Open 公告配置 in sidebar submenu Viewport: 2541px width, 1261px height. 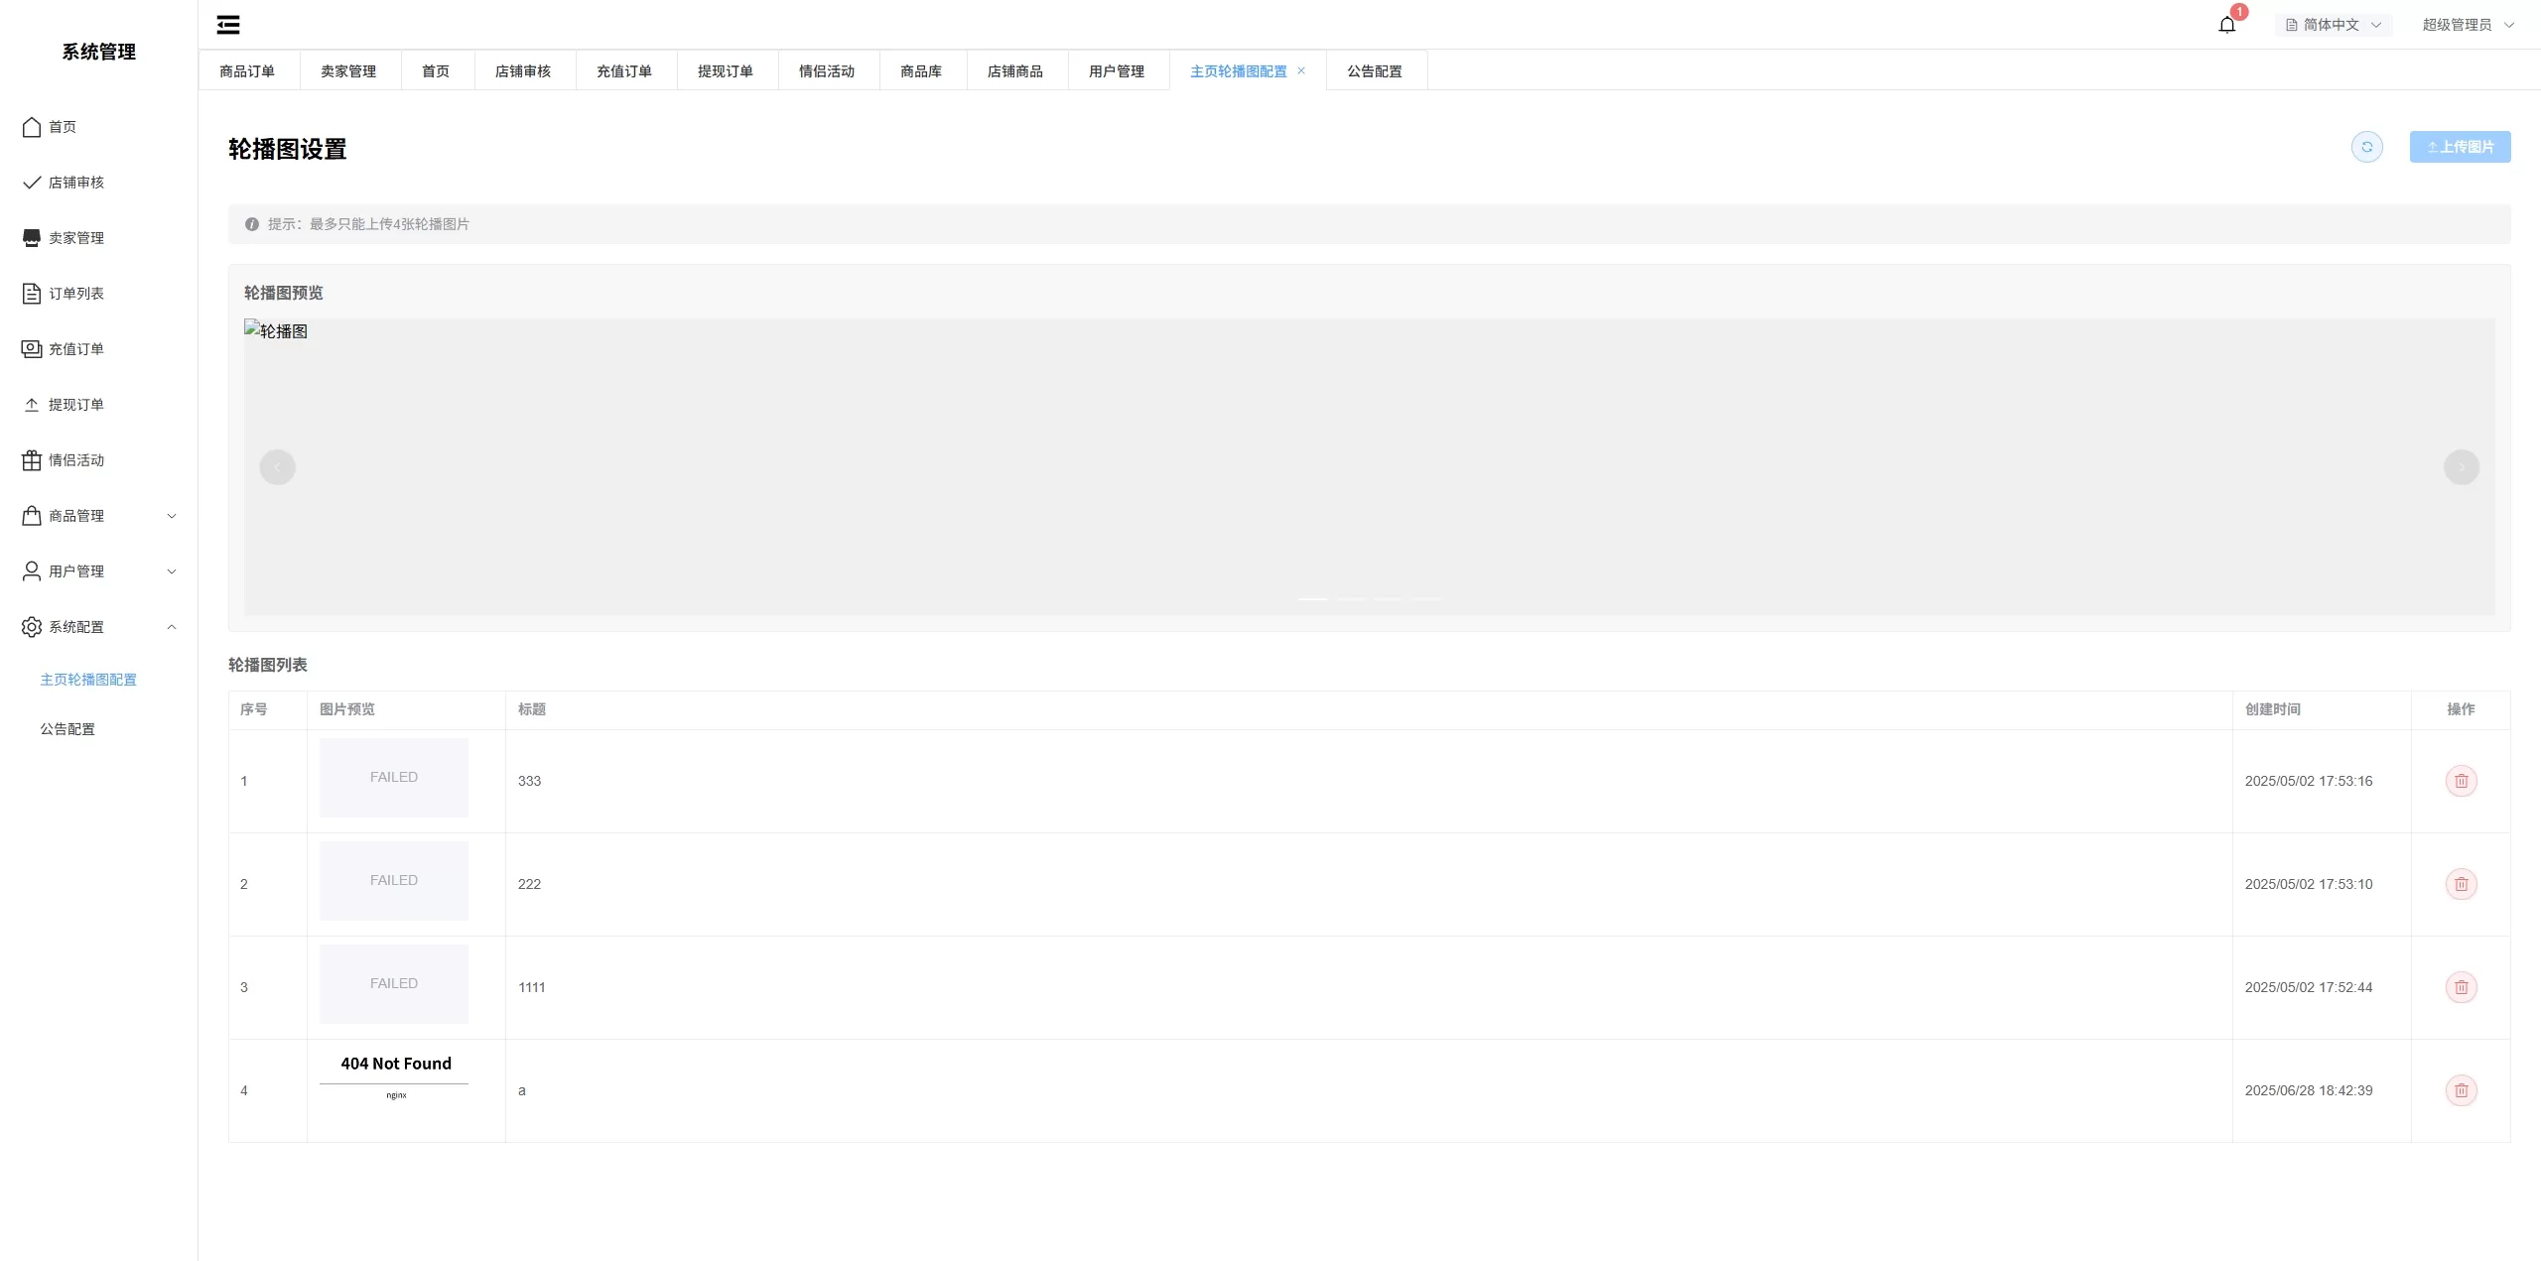(67, 729)
